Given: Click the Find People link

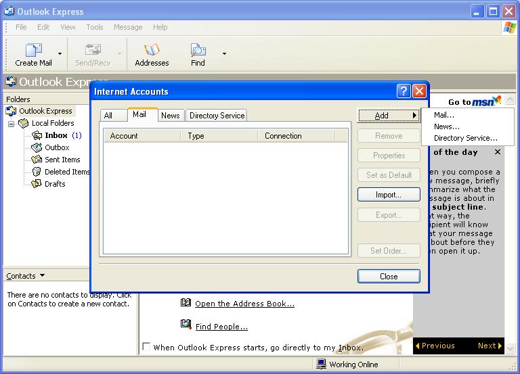Looking at the screenshot, I should click(221, 327).
